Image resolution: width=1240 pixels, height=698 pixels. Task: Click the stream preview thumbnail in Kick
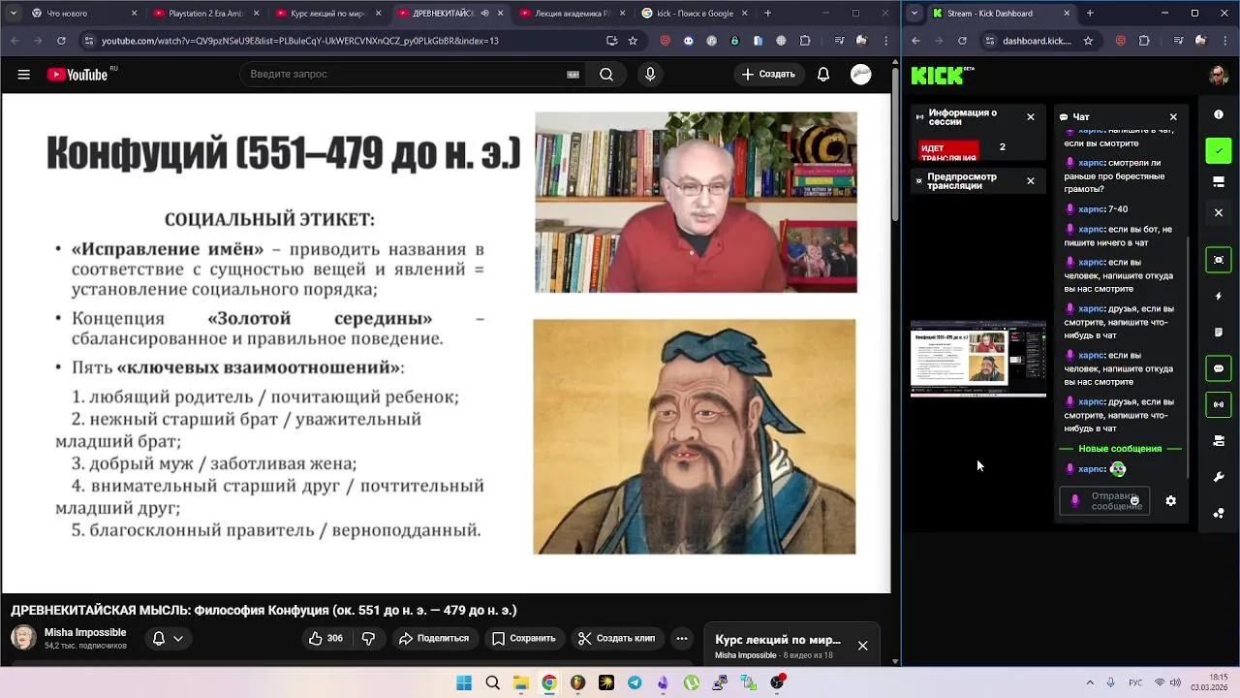pyautogui.click(x=978, y=359)
